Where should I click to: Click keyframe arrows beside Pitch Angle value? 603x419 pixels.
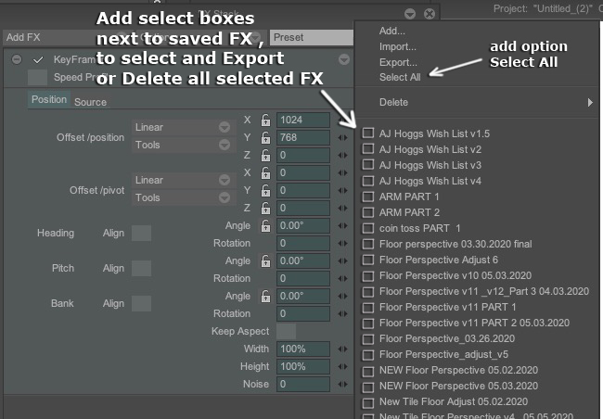point(342,261)
